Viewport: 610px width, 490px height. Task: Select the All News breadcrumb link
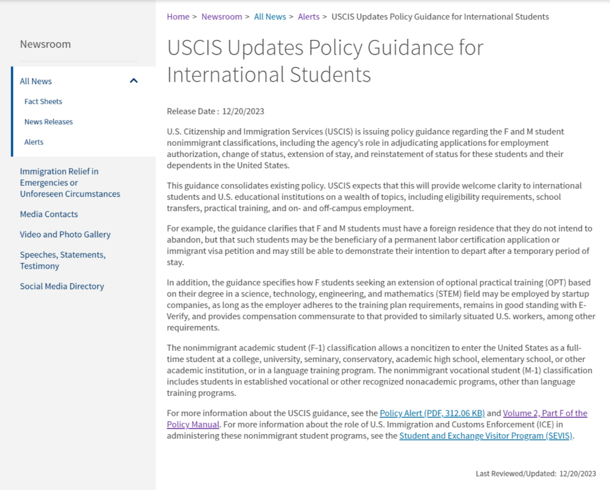click(x=270, y=17)
